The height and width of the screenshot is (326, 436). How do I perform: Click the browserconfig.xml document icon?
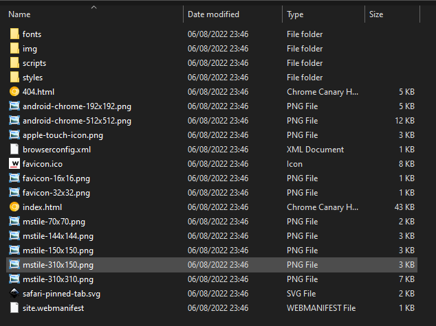coord(14,149)
